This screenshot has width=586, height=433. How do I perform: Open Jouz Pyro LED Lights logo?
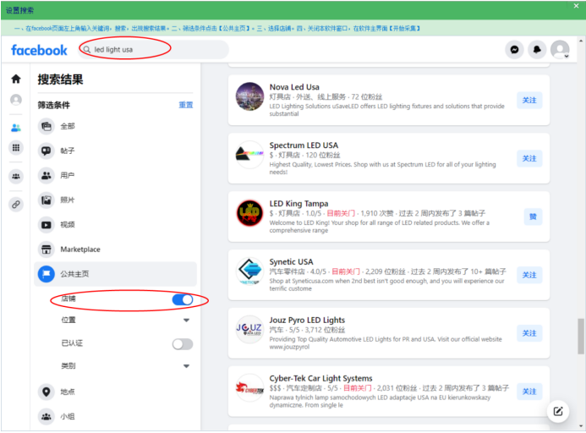tap(249, 330)
